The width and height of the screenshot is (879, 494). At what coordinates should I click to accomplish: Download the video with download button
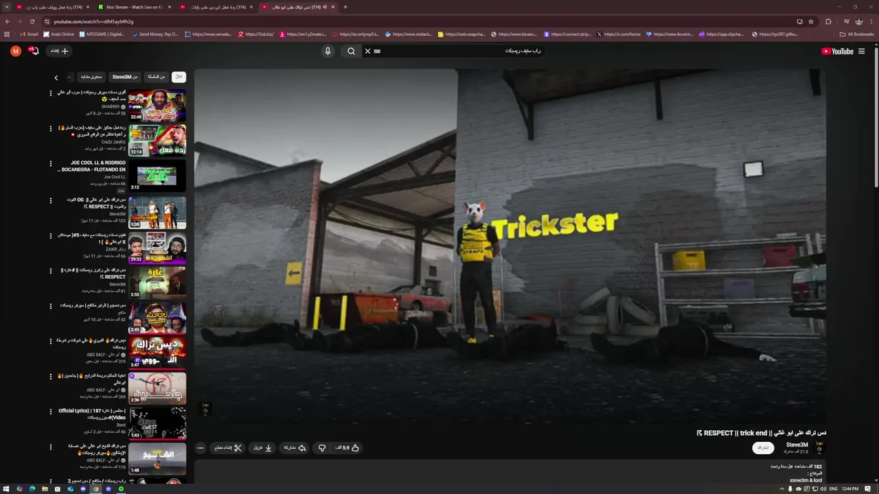pos(263,447)
